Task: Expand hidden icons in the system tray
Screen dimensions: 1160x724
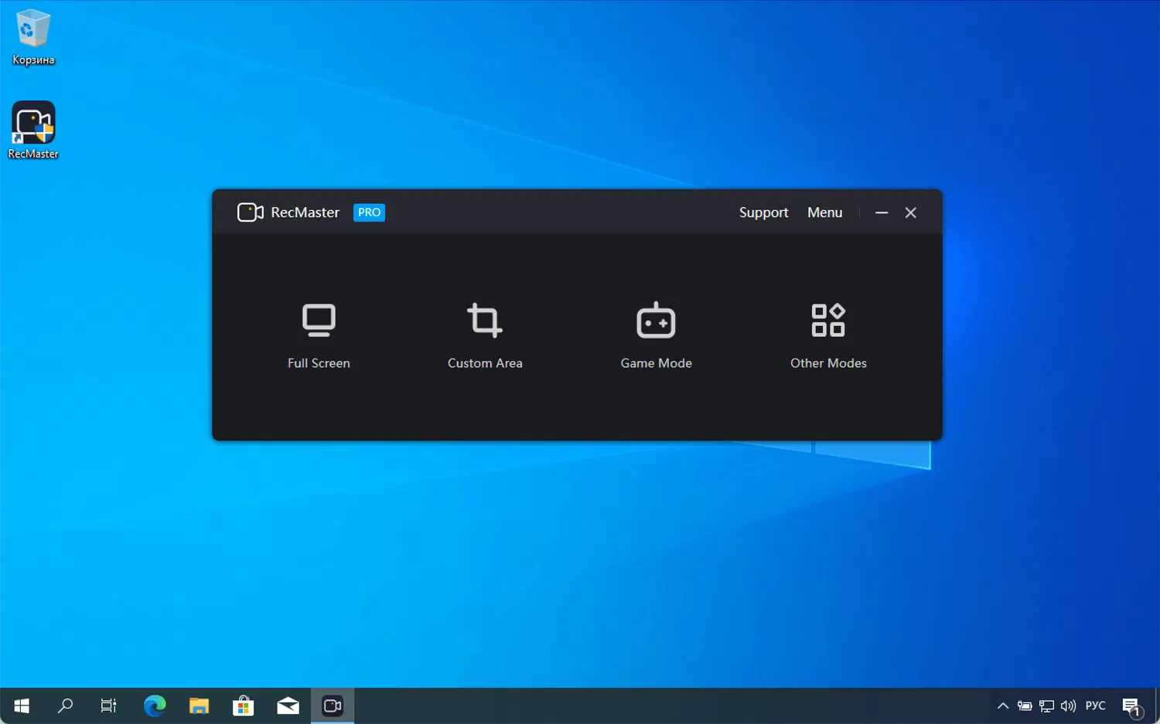Action: [1002, 705]
